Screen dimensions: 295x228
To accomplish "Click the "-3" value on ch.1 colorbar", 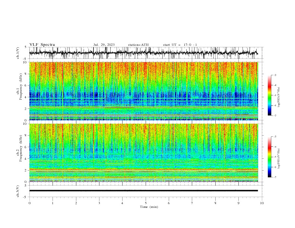I will coord(275,75).
